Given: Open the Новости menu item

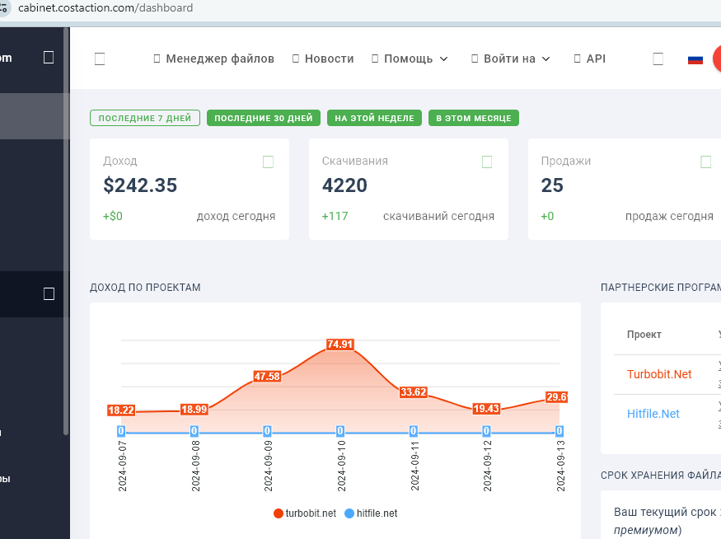Looking at the screenshot, I should pos(323,59).
